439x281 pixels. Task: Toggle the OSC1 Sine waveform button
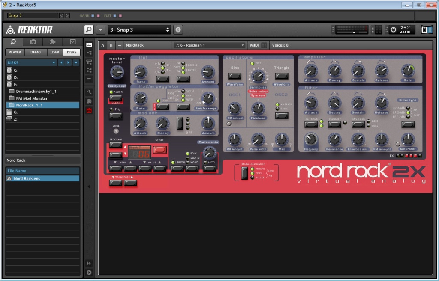click(235, 76)
